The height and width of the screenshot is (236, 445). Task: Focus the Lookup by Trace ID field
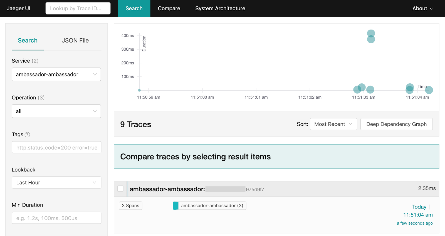click(x=78, y=8)
